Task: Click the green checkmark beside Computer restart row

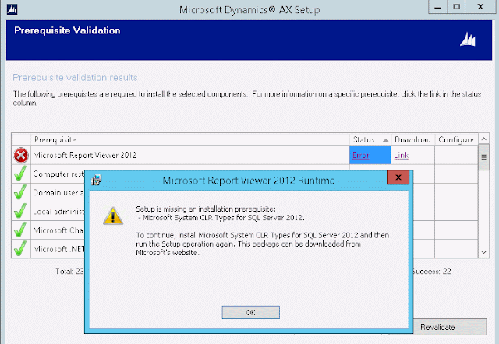Action: click(20, 174)
